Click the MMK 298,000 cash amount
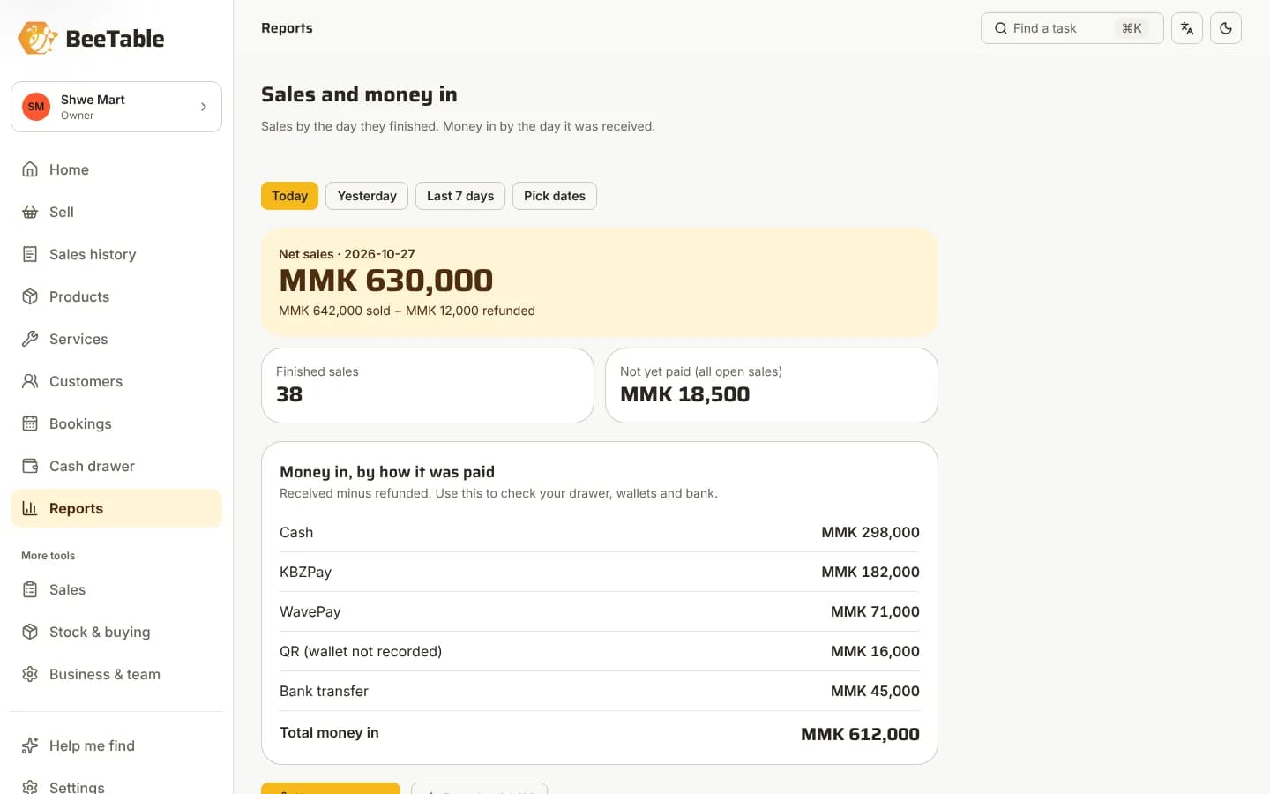The height and width of the screenshot is (794, 1270). click(x=870, y=532)
